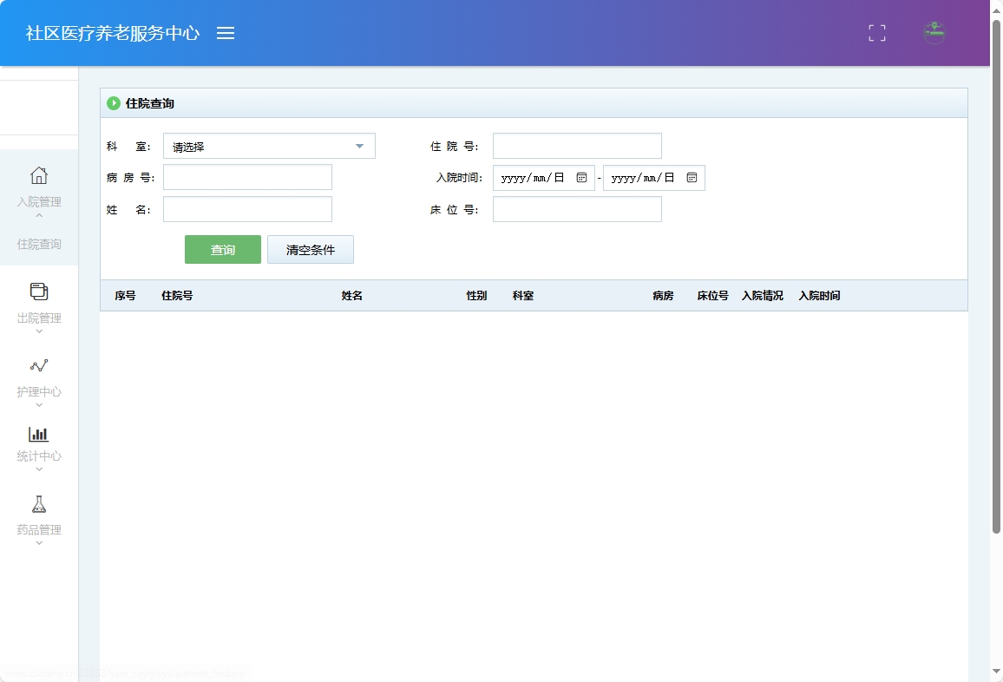1003x682 pixels.
Task: Click the green 查询 search button
Action: click(222, 249)
